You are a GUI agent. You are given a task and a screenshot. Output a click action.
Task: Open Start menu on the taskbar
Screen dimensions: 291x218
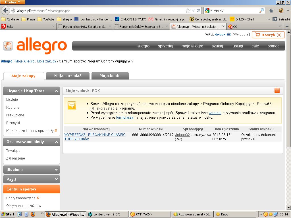point(8,214)
